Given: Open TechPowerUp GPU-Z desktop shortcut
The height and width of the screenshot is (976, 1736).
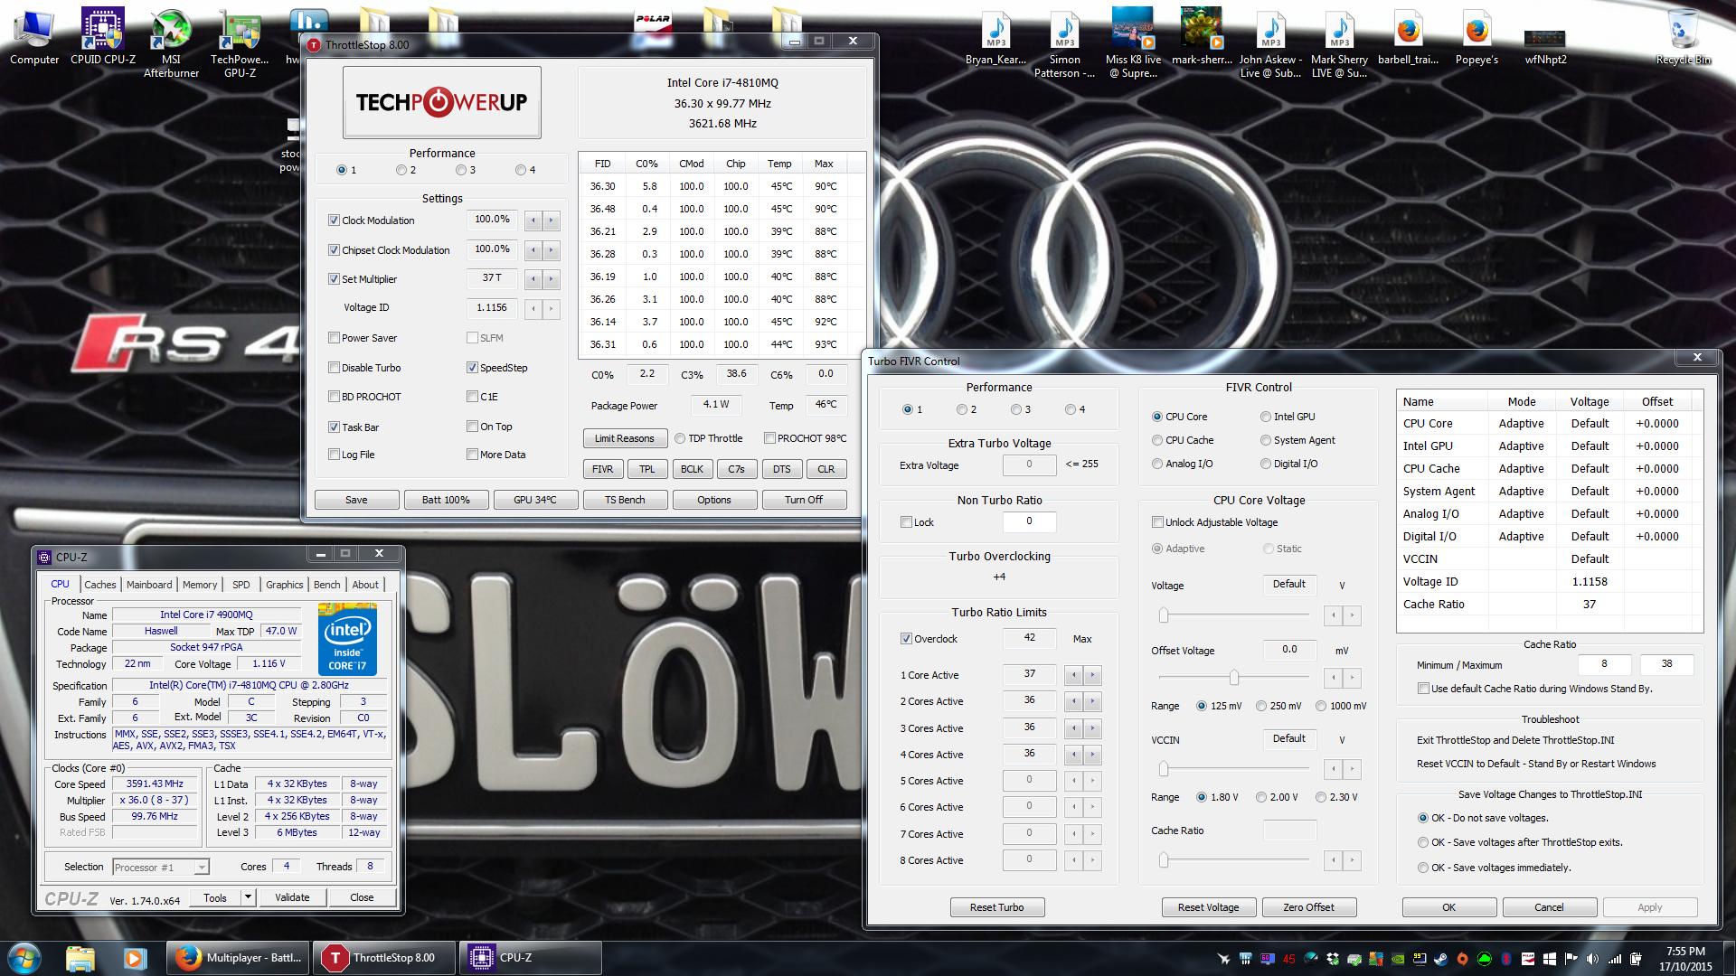Looking at the screenshot, I should tap(240, 42).
